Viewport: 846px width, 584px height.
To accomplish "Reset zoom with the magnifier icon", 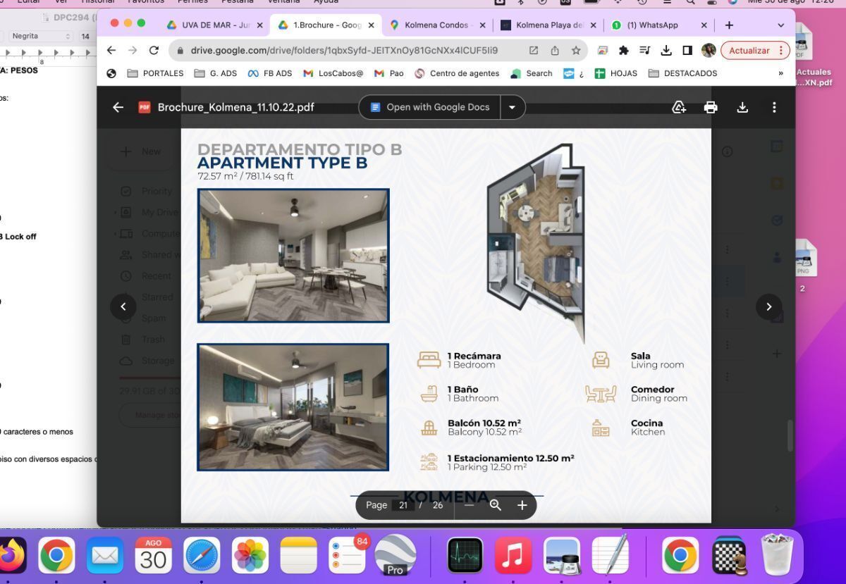I will 496,505.
